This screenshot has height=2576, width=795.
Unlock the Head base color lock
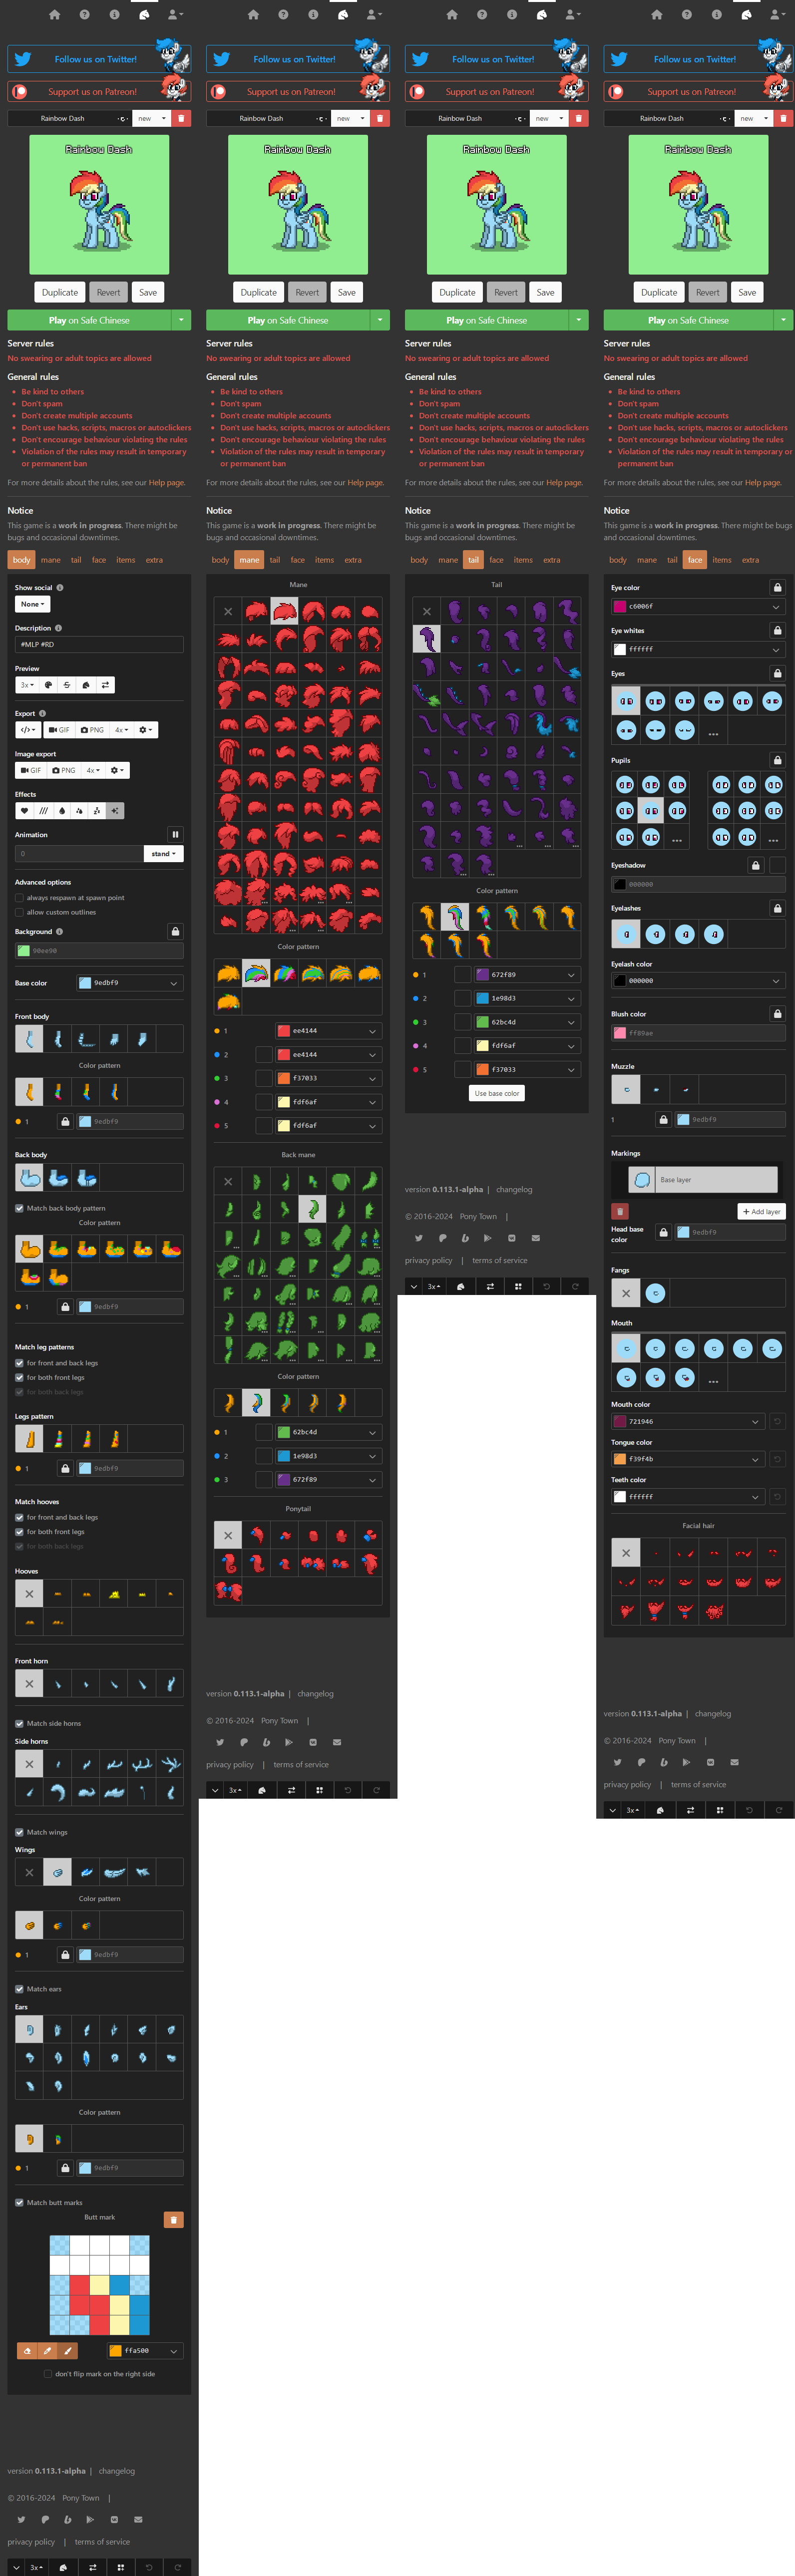(663, 1232)
